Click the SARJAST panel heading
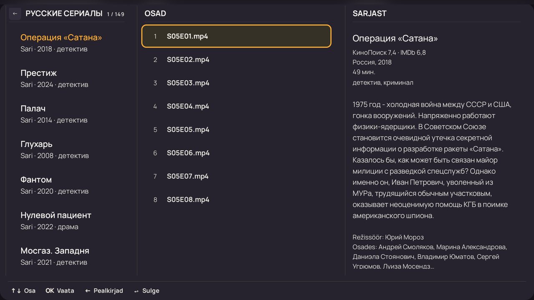534x300 pixels. pos(369,13)
